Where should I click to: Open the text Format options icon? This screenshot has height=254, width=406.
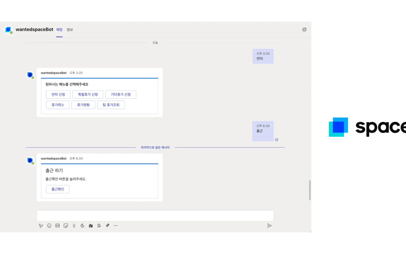pos(41,226)
